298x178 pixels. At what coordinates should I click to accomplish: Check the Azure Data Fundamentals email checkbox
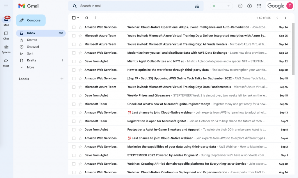(74, 87)
